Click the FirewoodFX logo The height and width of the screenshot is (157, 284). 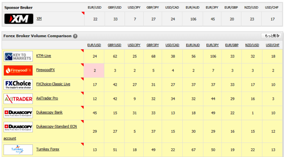pos(18,70)
